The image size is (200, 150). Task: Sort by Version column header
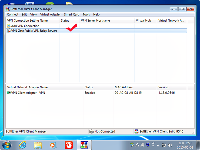pyautogui.click(x=172, y=87)
